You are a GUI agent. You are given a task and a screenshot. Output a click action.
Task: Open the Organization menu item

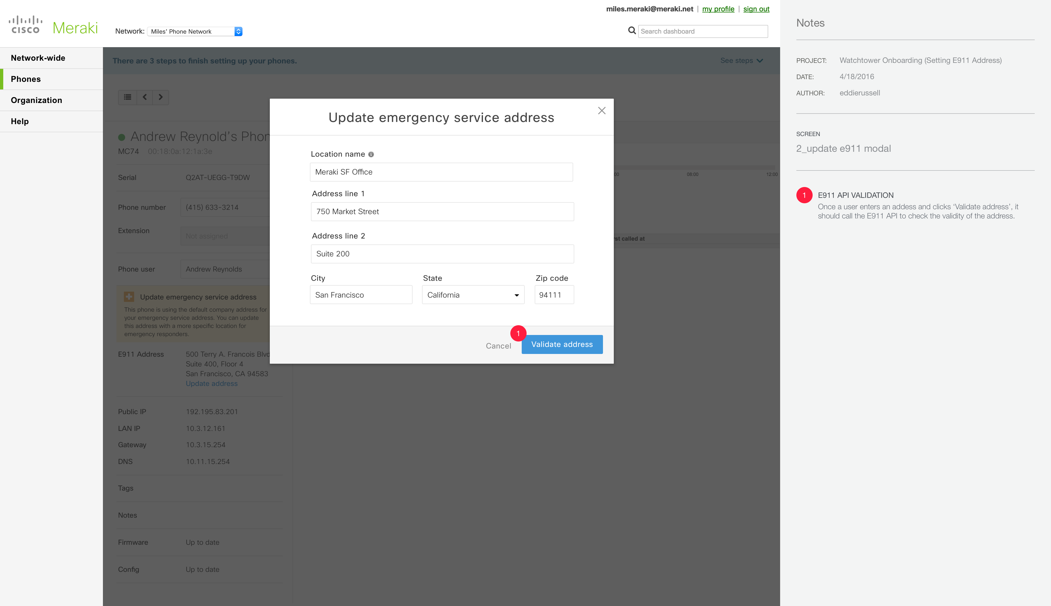click(37, 100)
